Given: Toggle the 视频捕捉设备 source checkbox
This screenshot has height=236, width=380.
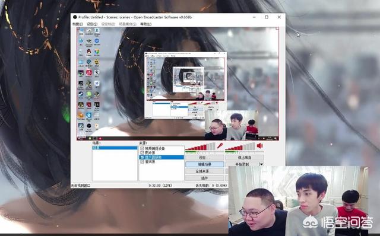Looking at the screenshot, I should click(x=142, y=148).
